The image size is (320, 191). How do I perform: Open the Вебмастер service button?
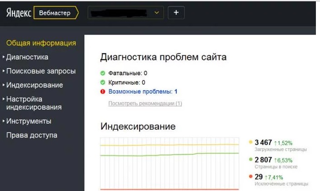pos(56,13)
